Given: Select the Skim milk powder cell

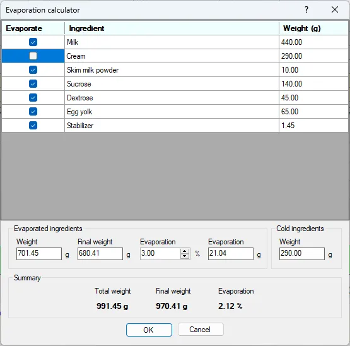Looking at the screenshot, I should click(x=172, y=69).
